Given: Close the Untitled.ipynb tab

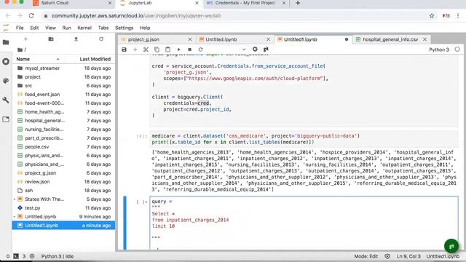Looking at the screenshot, I should tap(268, 39).
